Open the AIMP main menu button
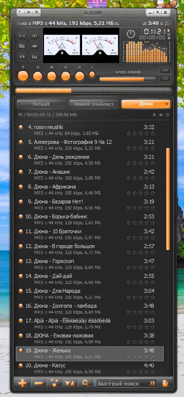 point(20,12)
